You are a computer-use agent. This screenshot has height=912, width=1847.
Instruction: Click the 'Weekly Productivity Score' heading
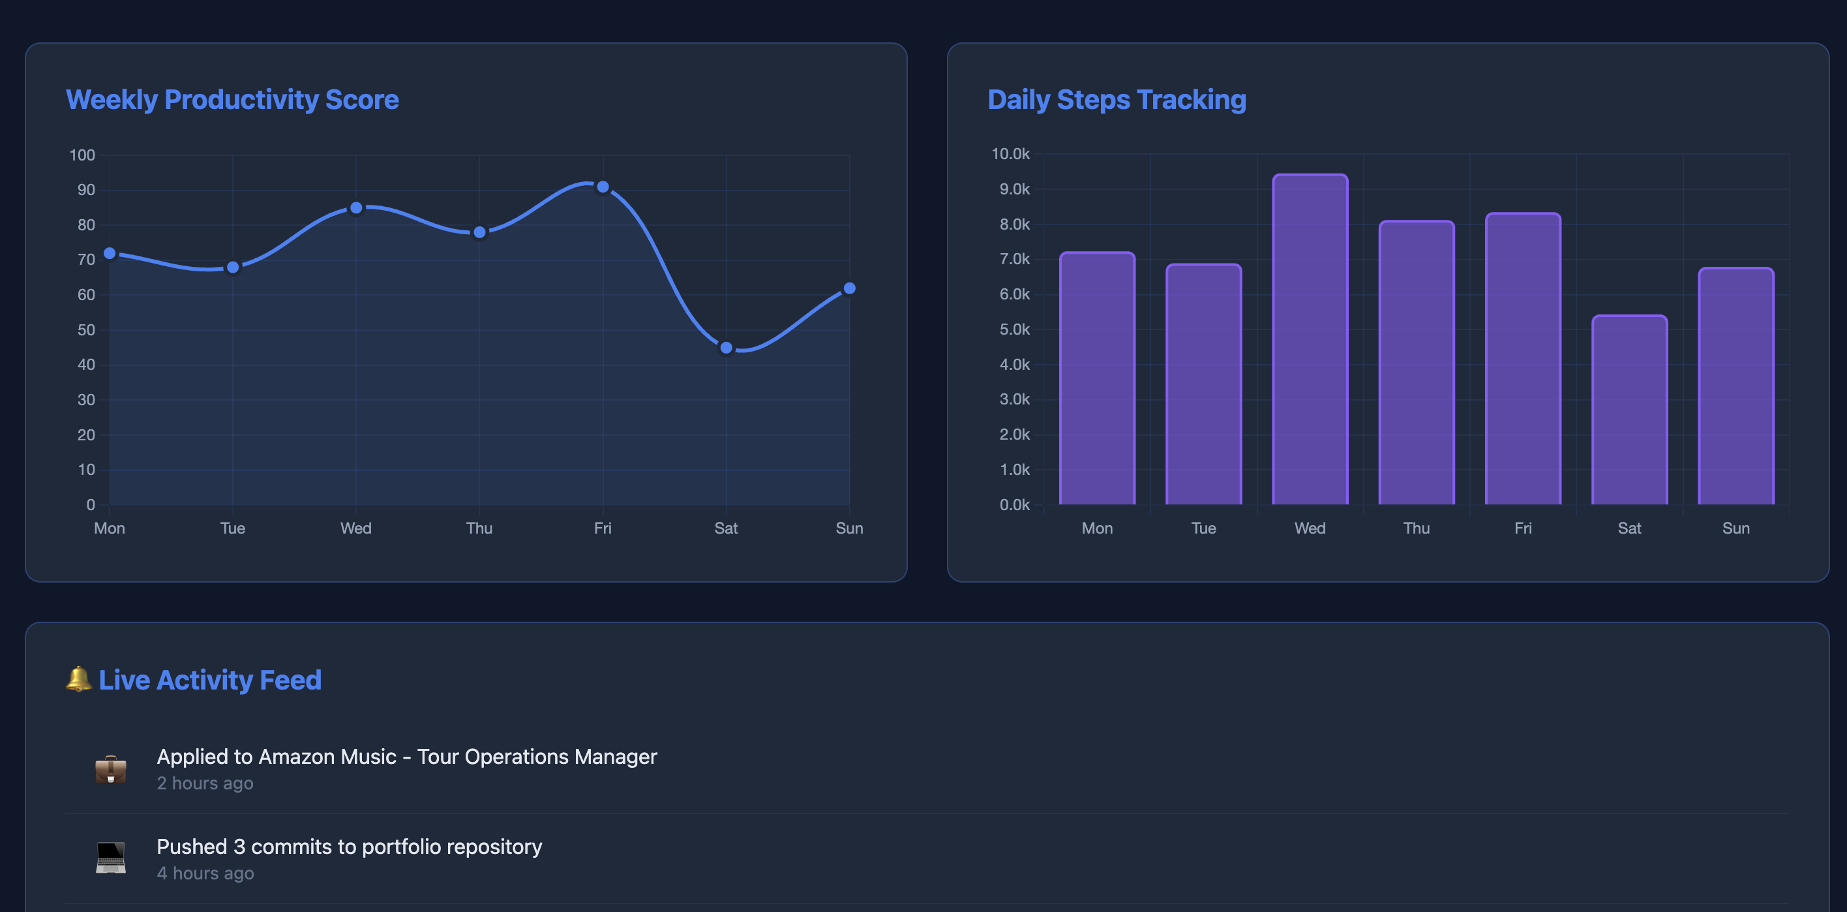pyautogui.click(x=232, y=100)
